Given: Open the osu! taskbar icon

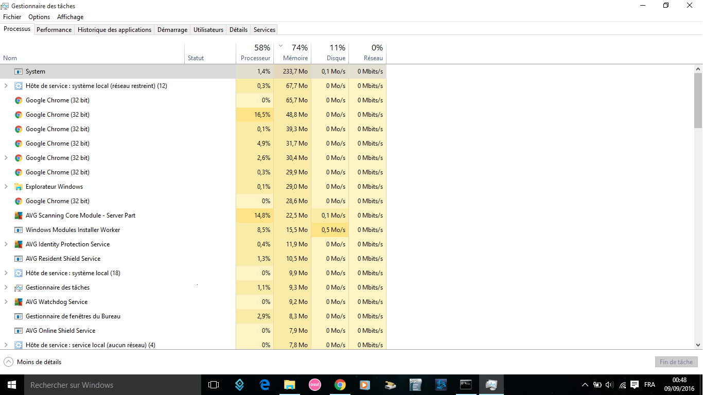Looking at the screenshot, I should tap(315, 385).
